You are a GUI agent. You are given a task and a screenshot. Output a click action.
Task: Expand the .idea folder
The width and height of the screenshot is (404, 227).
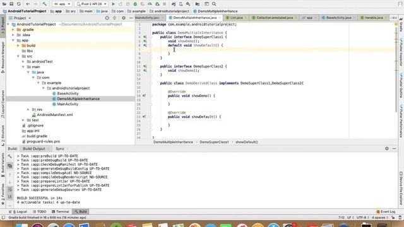[13, 35]
